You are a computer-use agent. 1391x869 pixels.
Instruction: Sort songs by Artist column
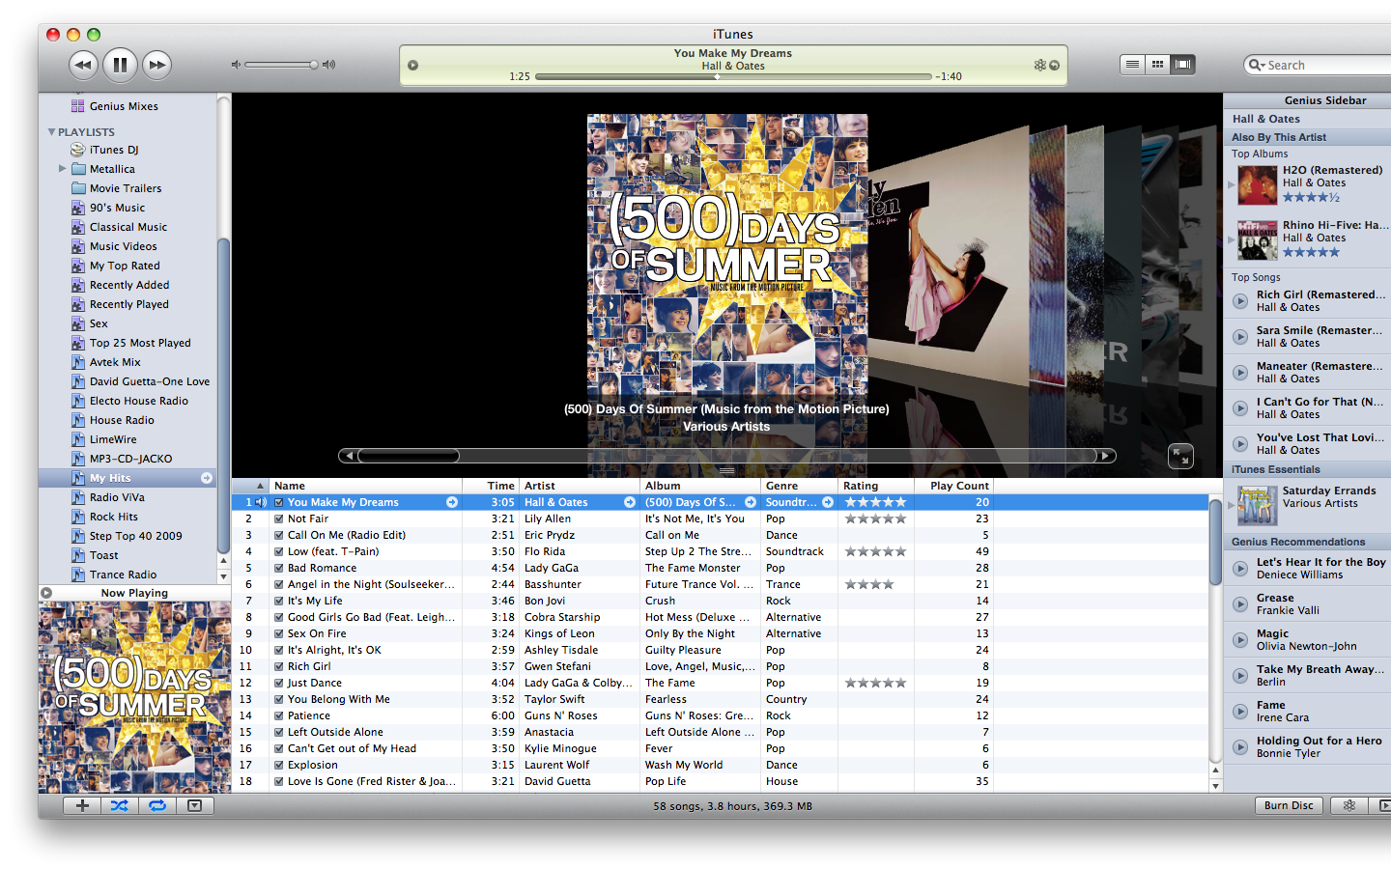(580, 486)
